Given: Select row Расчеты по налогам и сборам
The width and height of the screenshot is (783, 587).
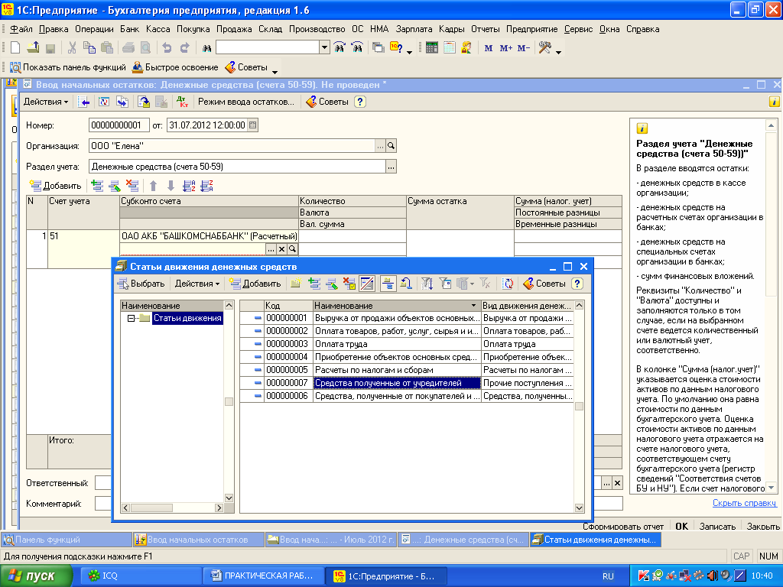Looking at the screenshot, I should pos(407,370).
